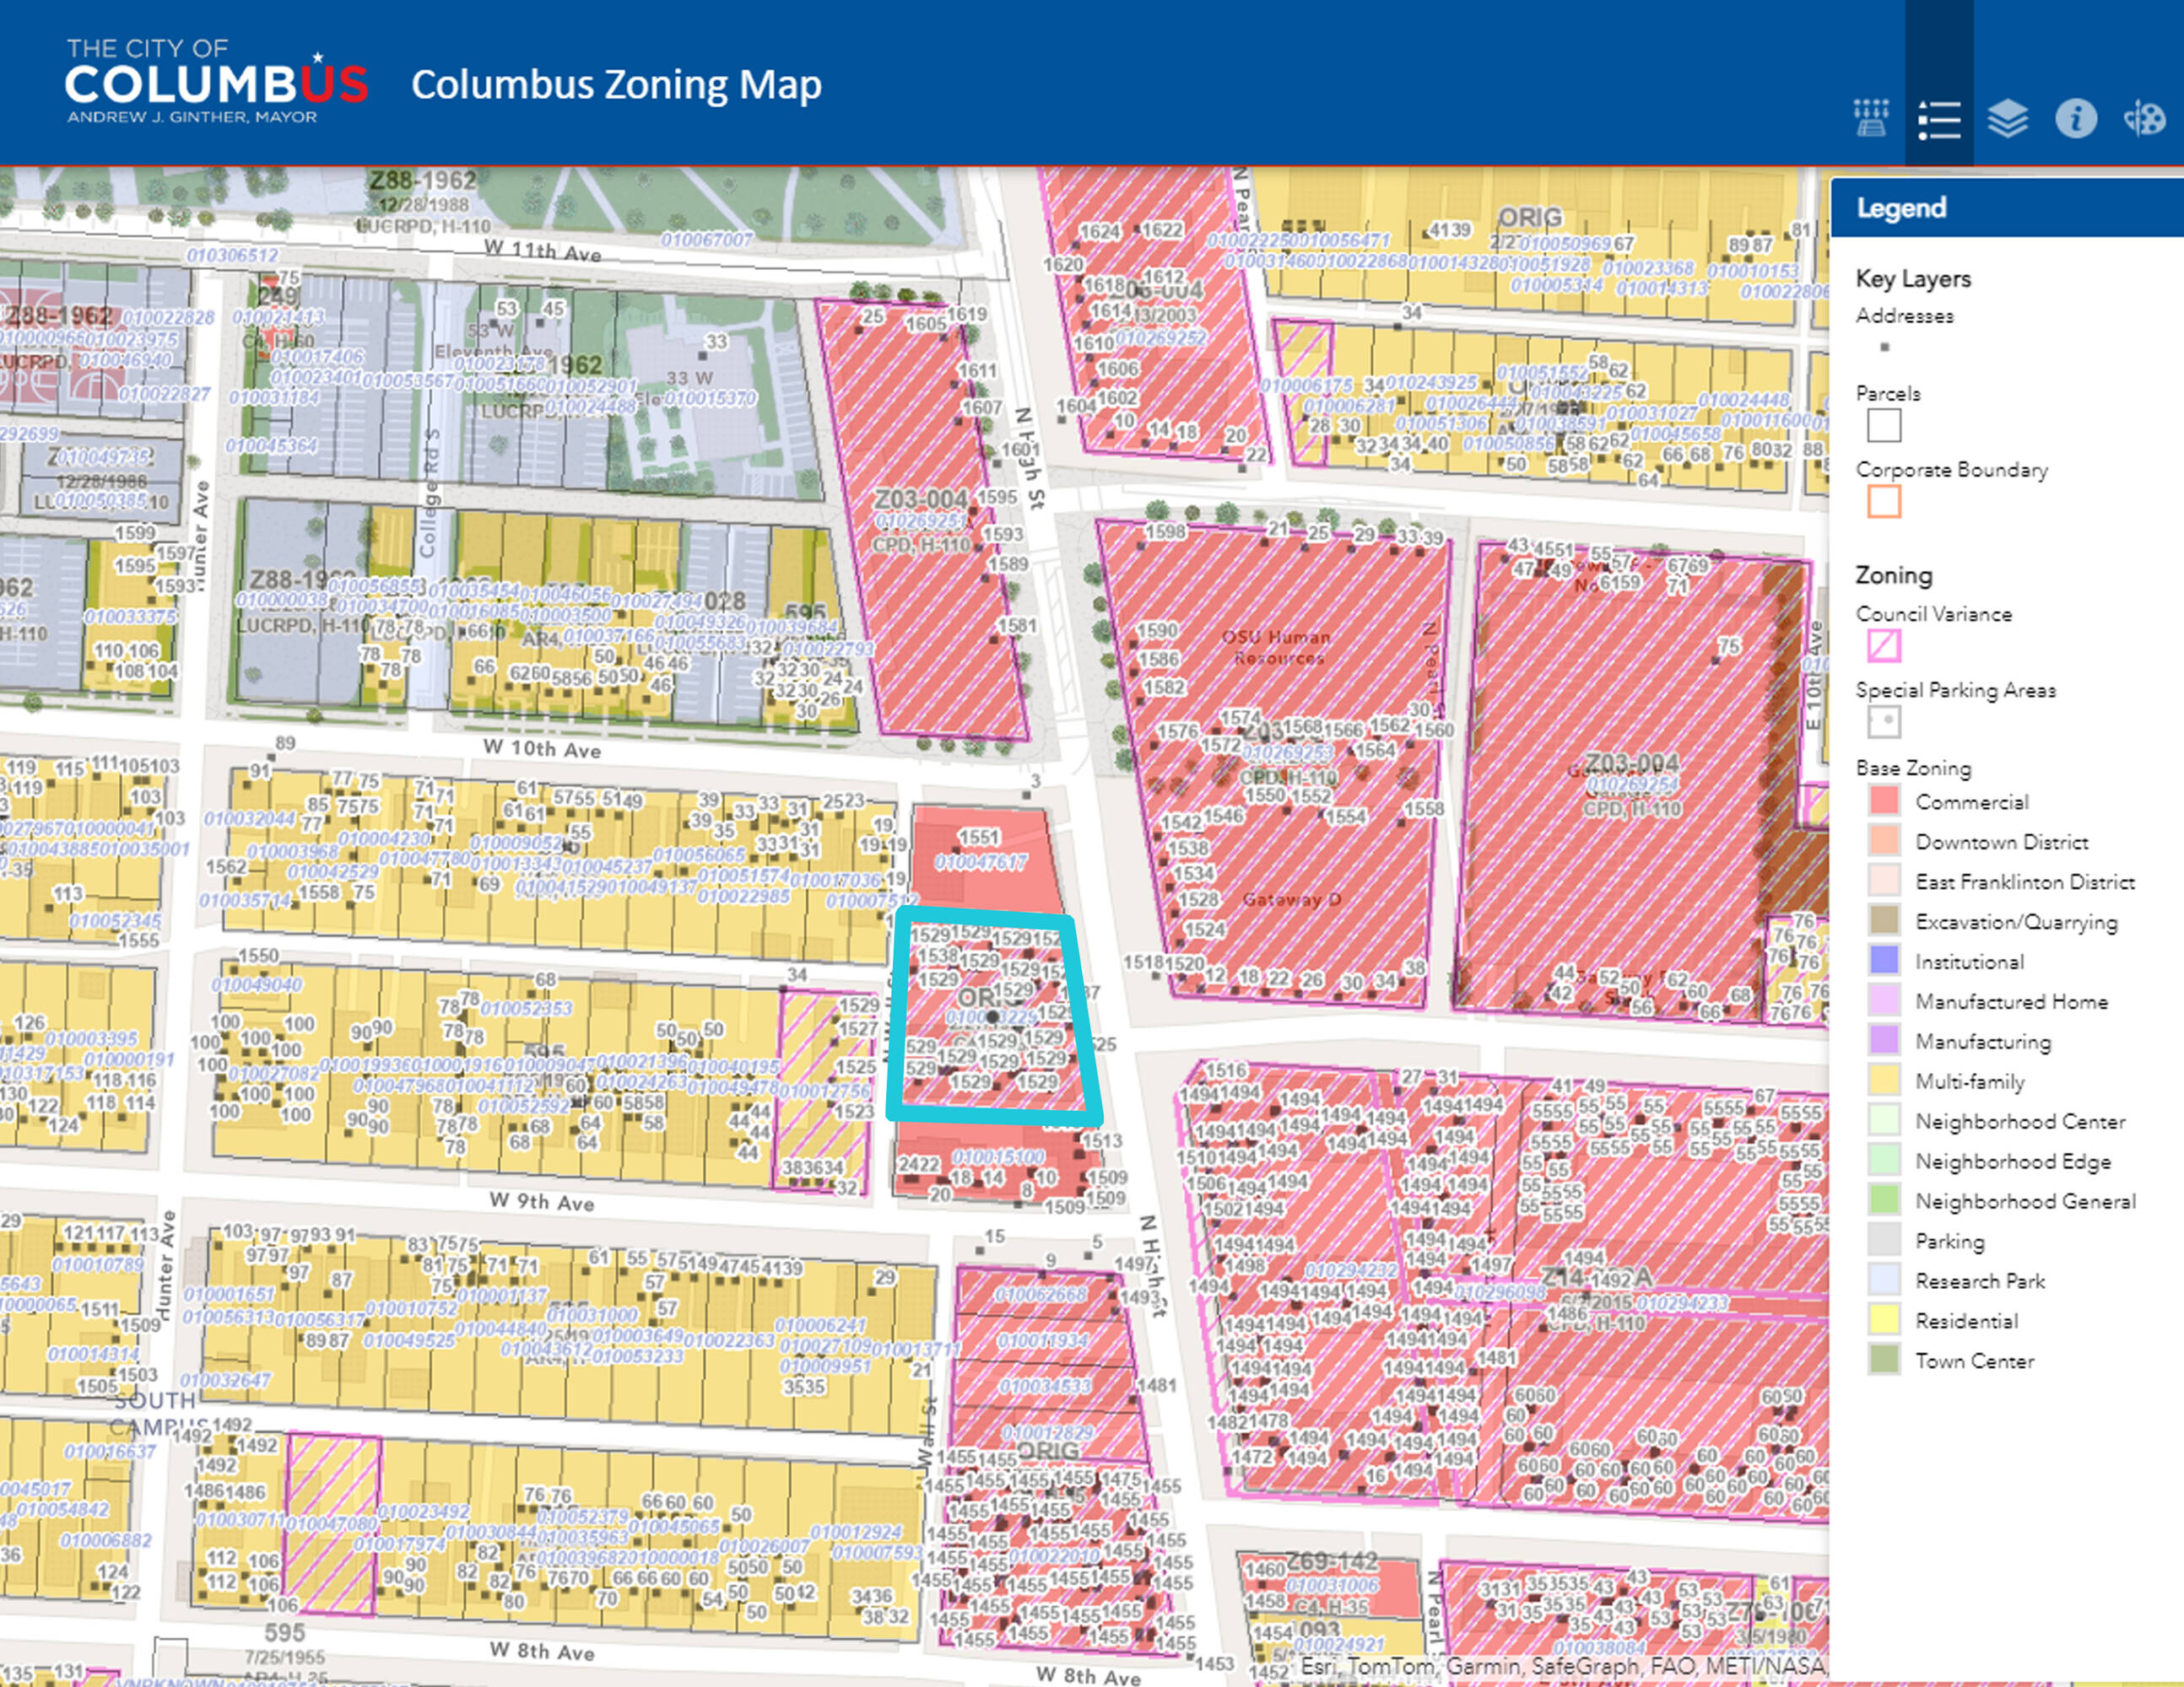Click the Esri attribution text

1560,1666
